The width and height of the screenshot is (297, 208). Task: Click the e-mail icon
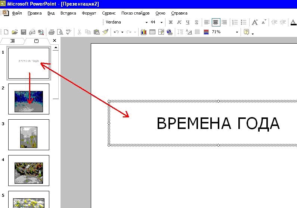click(x=32, y=32)
